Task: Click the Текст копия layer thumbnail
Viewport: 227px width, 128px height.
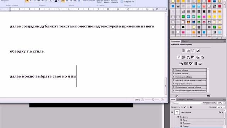Action: point(177,112)
